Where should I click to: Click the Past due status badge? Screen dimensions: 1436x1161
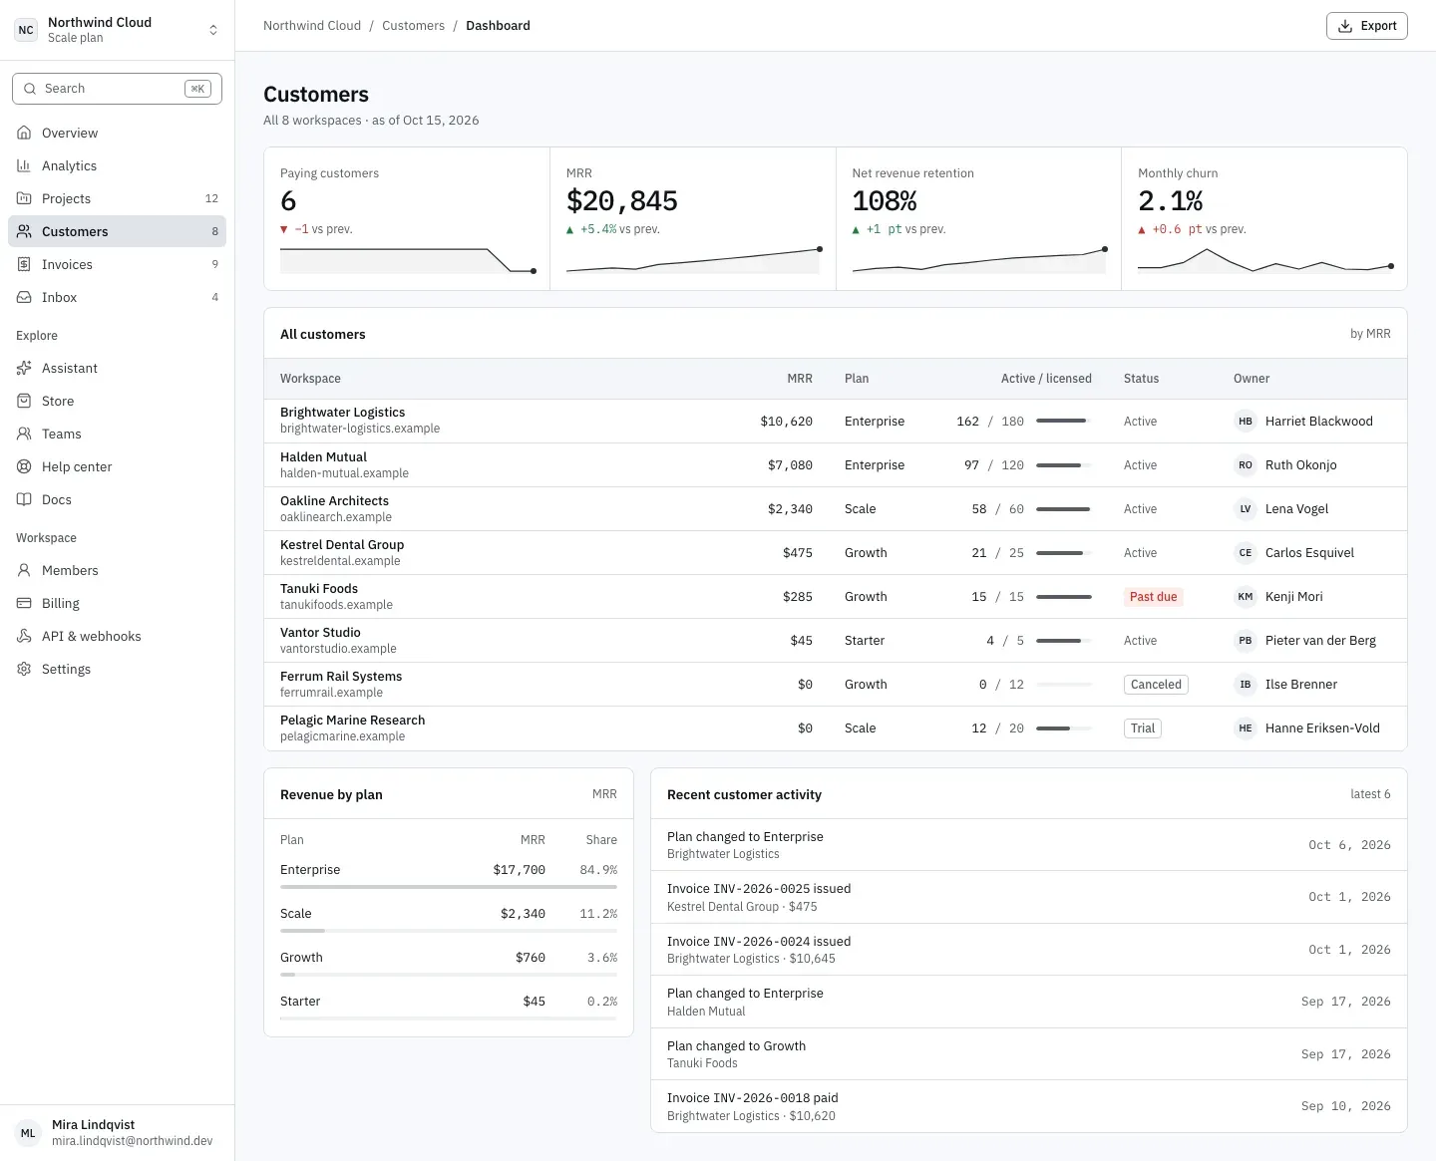[x=1153, y=597]
